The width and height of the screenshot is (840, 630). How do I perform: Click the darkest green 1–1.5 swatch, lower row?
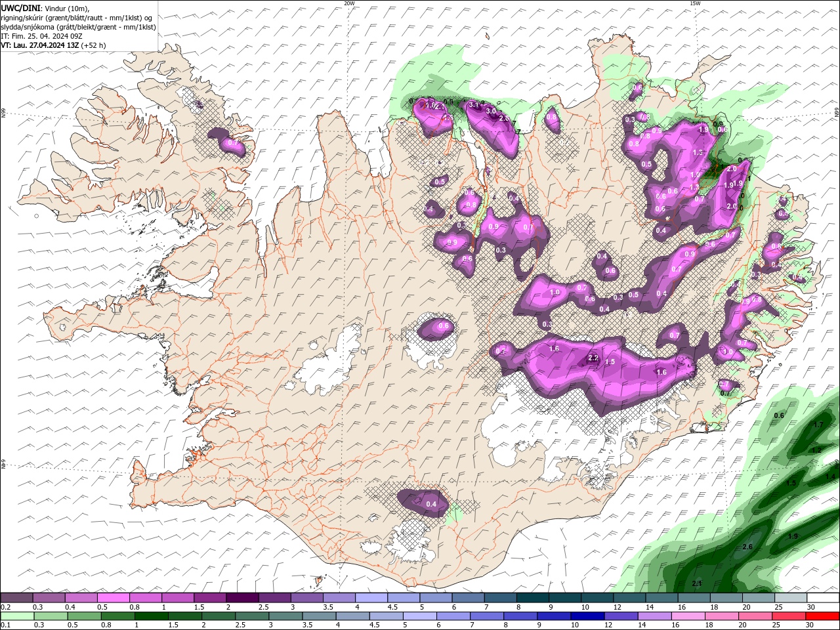tap(151, 616)
